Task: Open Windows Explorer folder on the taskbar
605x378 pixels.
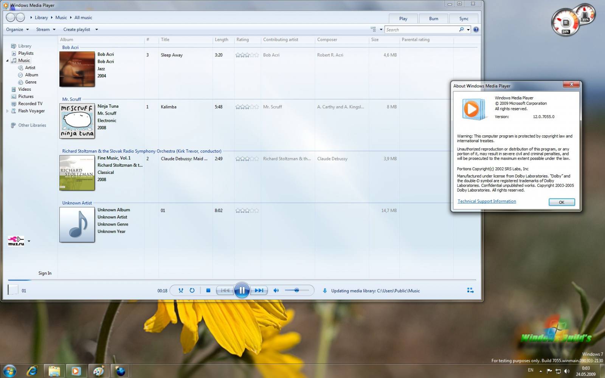Action: tap(54, 371)
